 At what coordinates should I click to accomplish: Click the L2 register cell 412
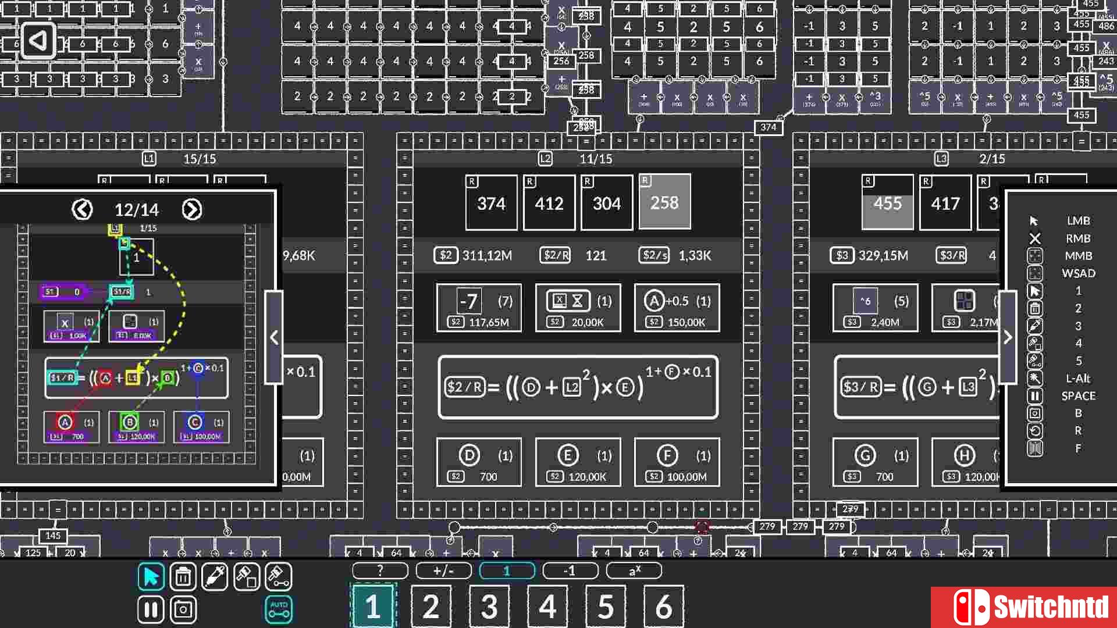point(549,202)
